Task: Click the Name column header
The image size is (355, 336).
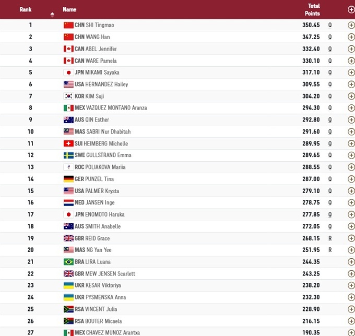Action: [x=69, y=9]
